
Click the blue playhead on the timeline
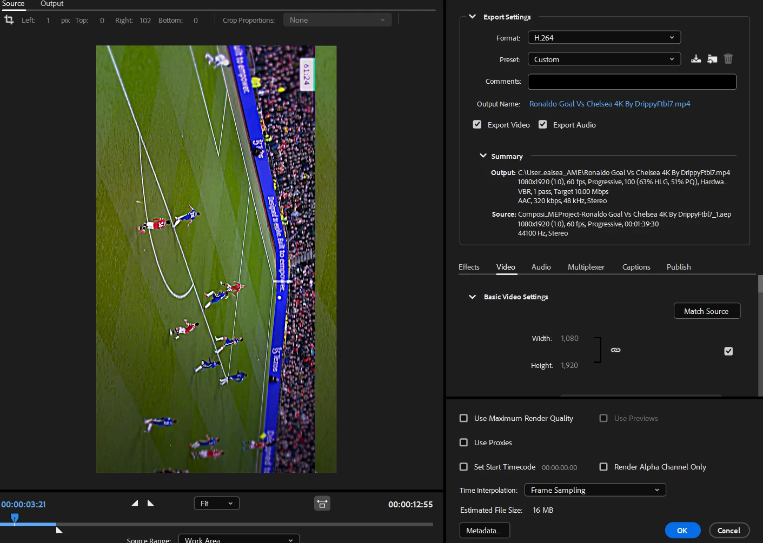15,519
